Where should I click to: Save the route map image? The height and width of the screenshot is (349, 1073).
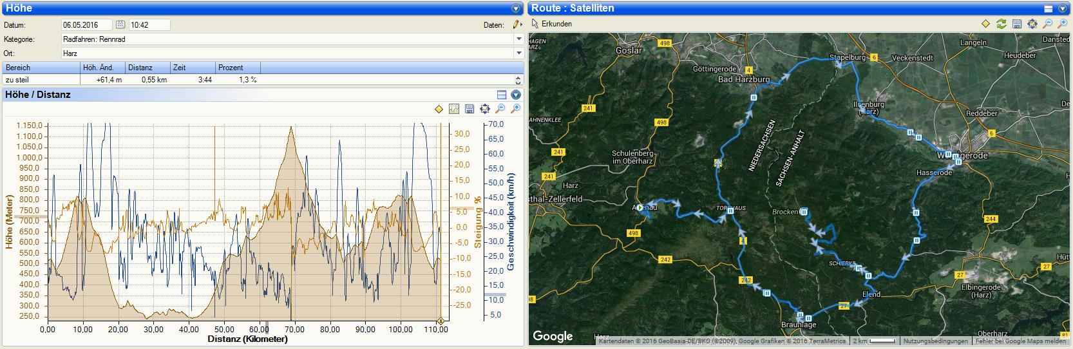point(1017,24)
